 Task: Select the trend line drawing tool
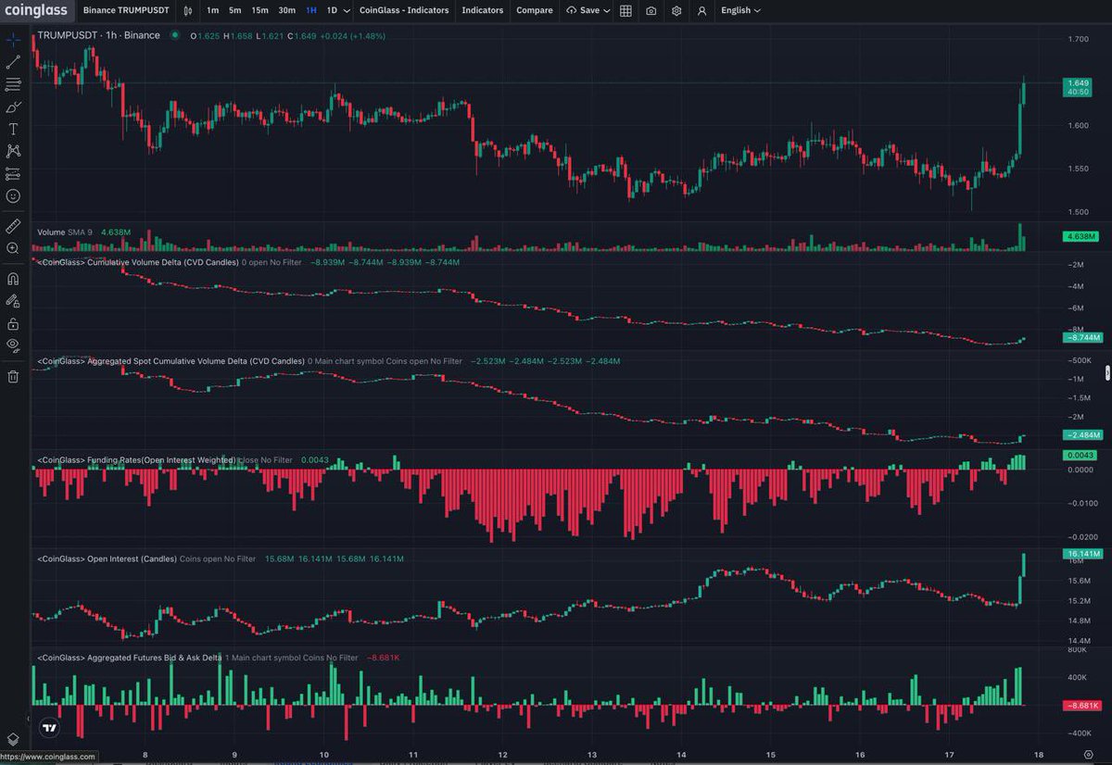pos(13,62)
